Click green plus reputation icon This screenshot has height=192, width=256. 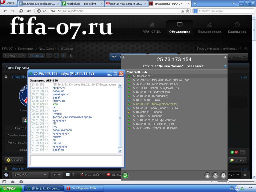[232, 152]
